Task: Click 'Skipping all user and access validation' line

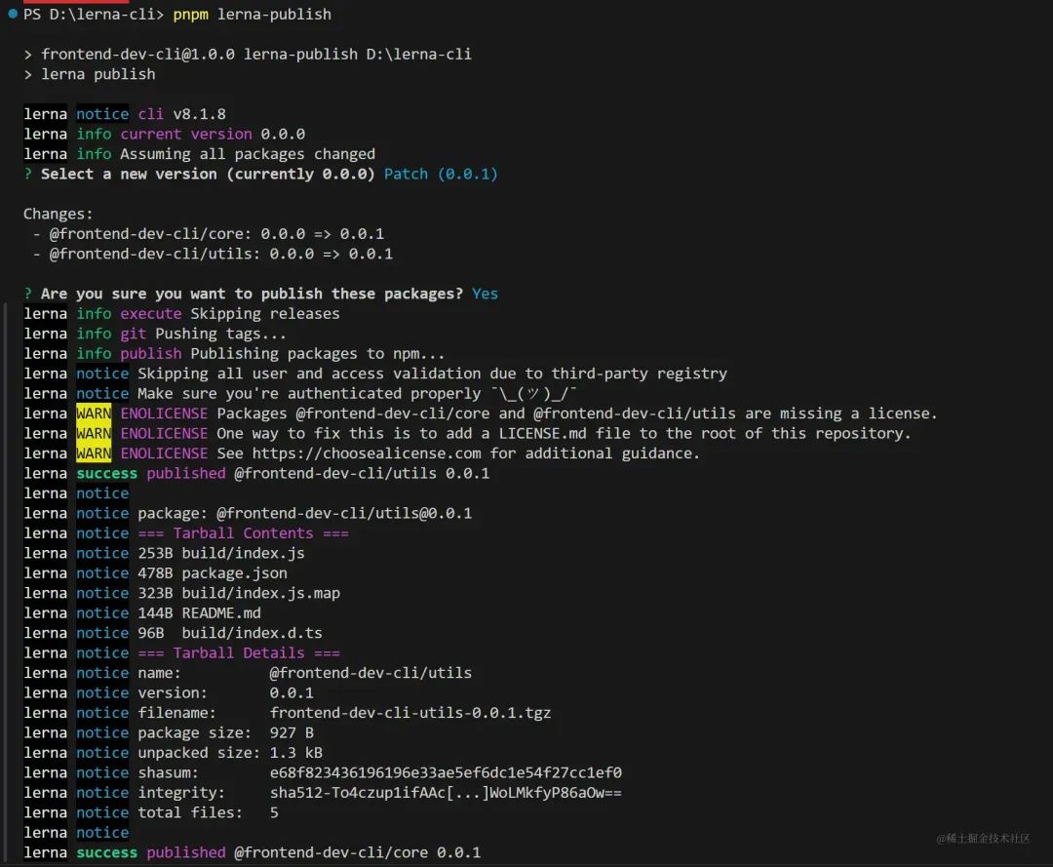Action: [432, 374]
